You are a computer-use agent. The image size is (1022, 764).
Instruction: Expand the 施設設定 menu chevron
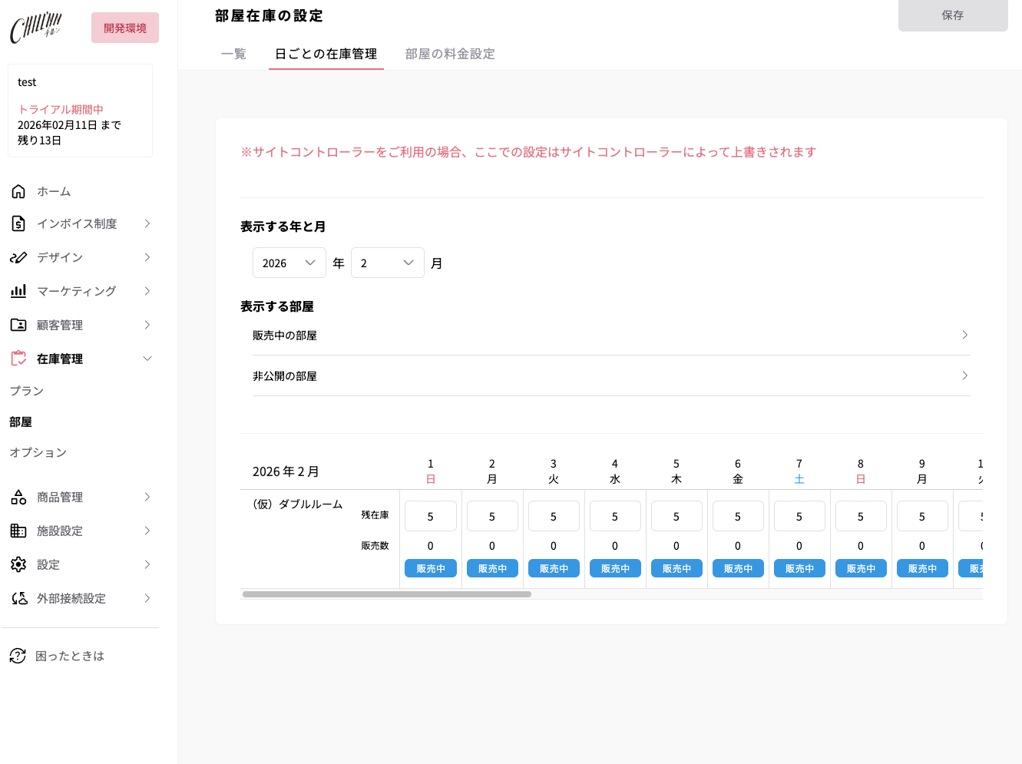coord(147,531)
